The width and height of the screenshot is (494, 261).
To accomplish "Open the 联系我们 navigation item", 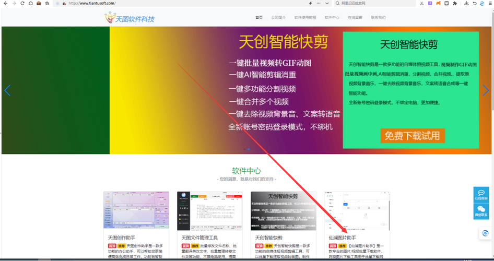I will click(379, 18).
